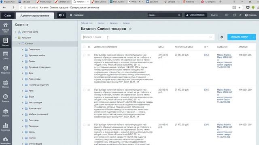Collapse the Каталоги tree node
Image resolution: width=259 pixels, height=145 pixels.
[x=16, y=38]
